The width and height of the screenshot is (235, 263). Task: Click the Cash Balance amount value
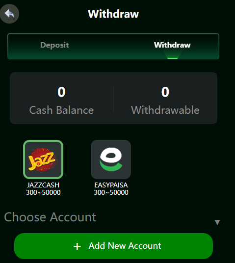[x=61, y=92]
